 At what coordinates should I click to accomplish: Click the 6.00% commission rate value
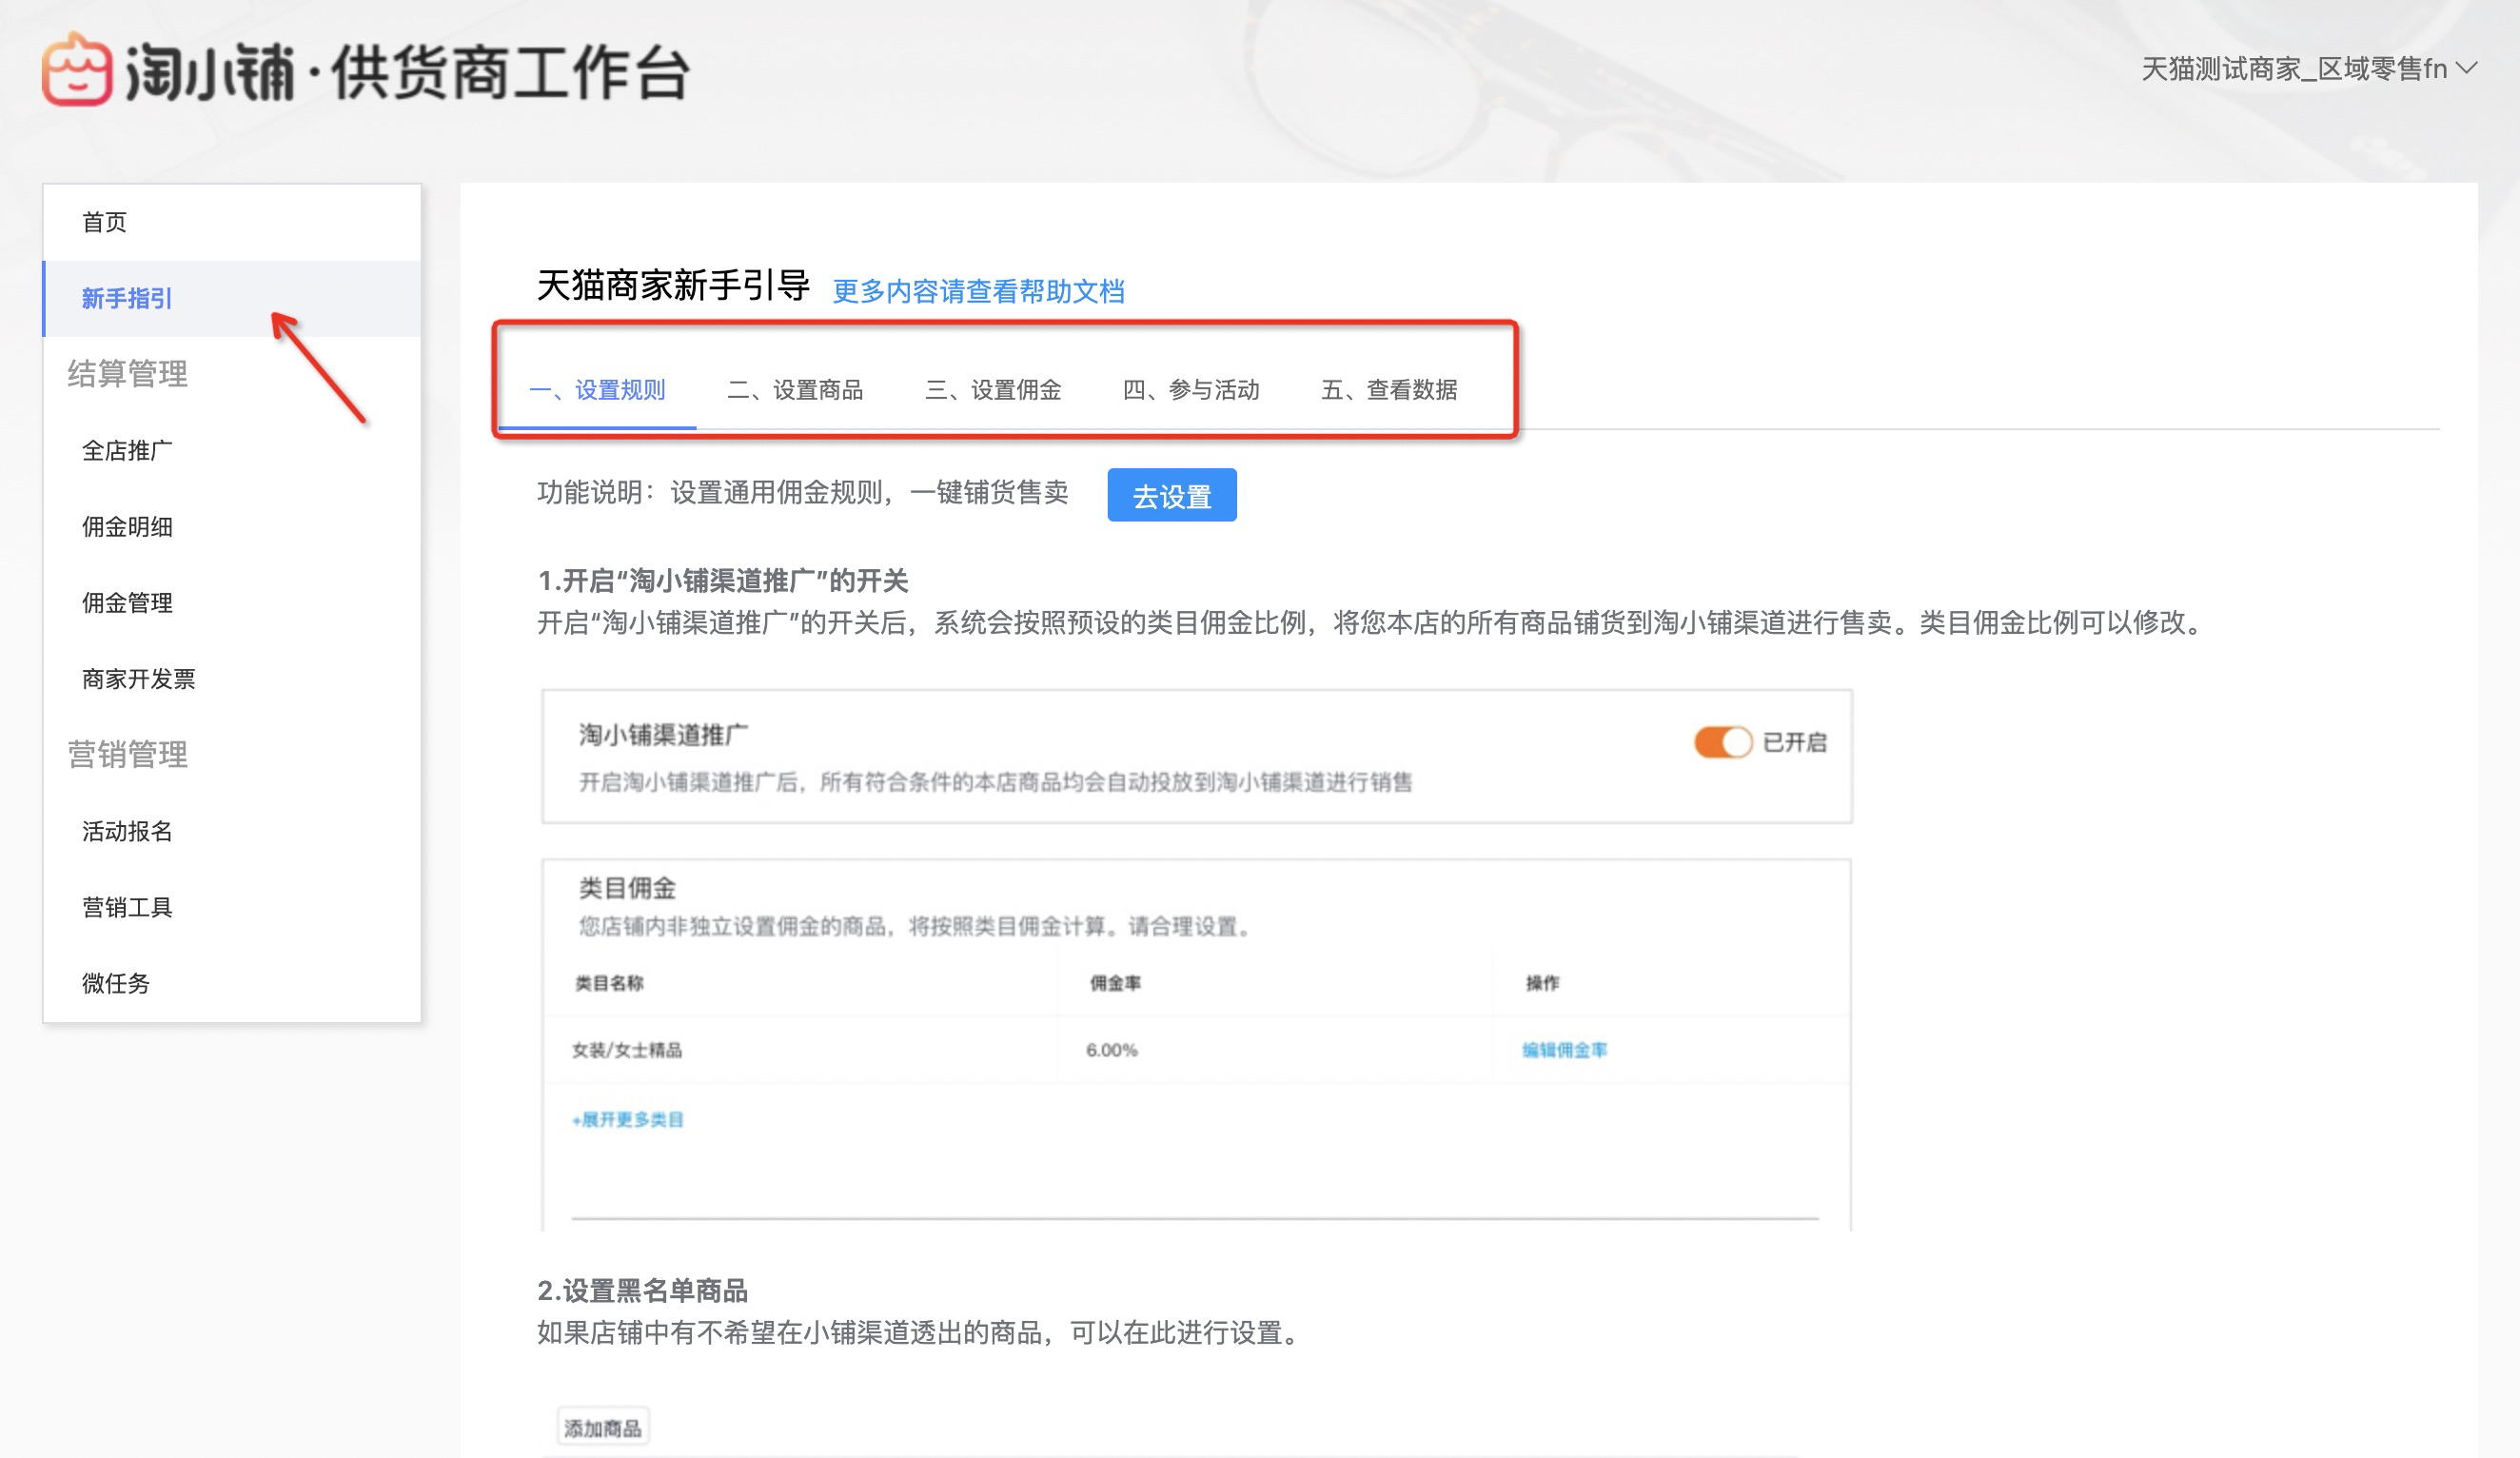click(1111, 1049)
